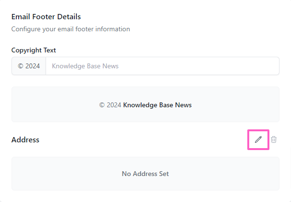The height and width of the screenshot is (202, 291).
Task: Click bold Knowledge Base News preview text
Action: [x=157, y=105]
